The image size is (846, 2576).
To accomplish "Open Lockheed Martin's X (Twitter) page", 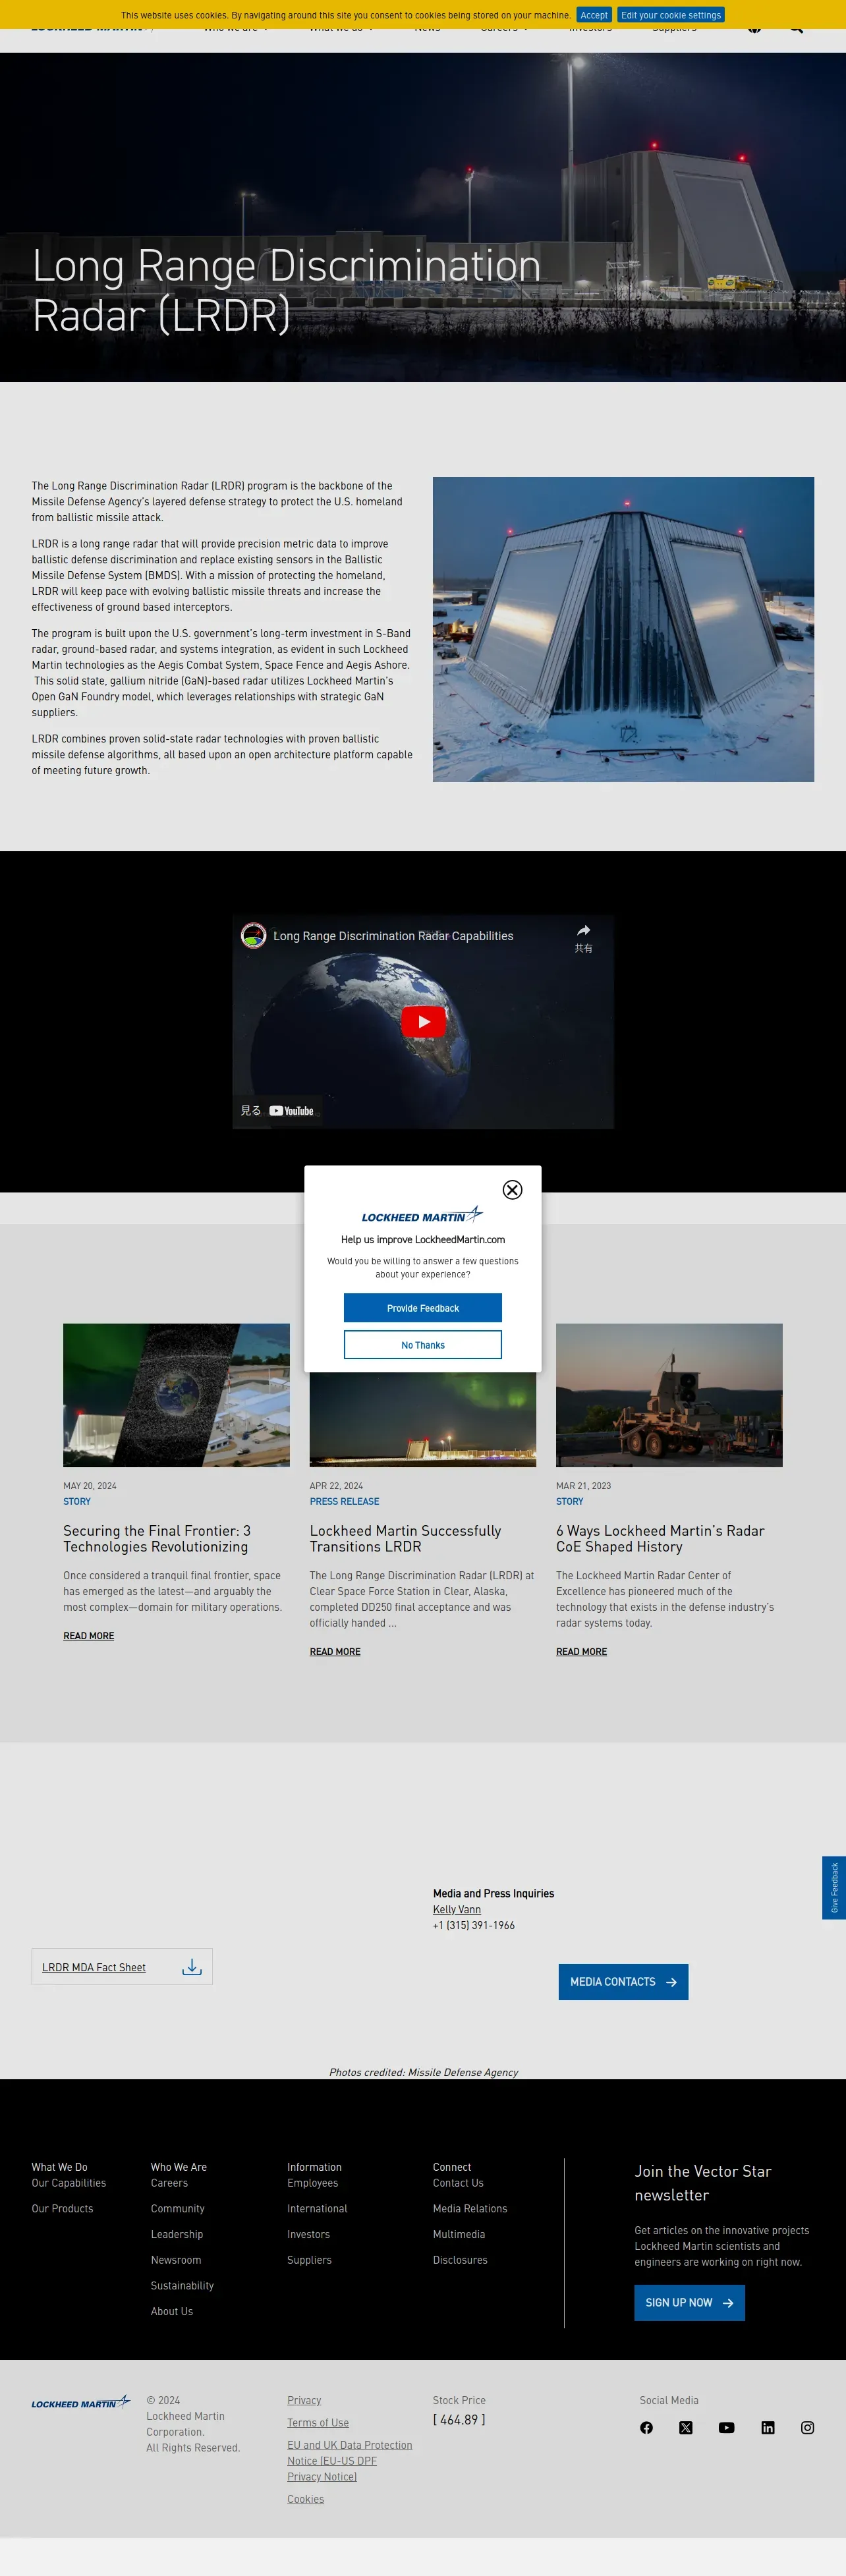I will tap(686, 2427).
